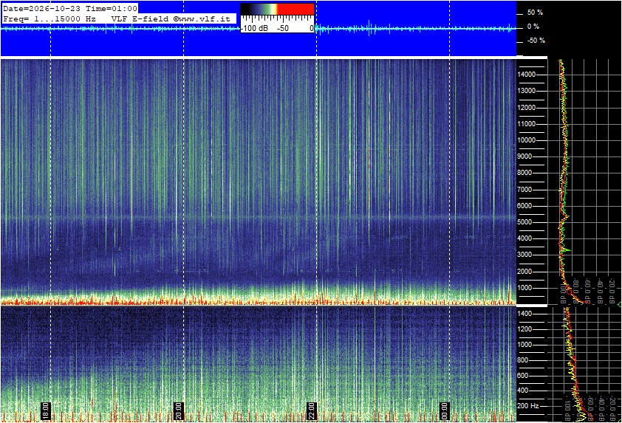The height and width of the screenshot is (423, 622).
Task: Select the 00:00 time marker label
Action: point(445,410)
